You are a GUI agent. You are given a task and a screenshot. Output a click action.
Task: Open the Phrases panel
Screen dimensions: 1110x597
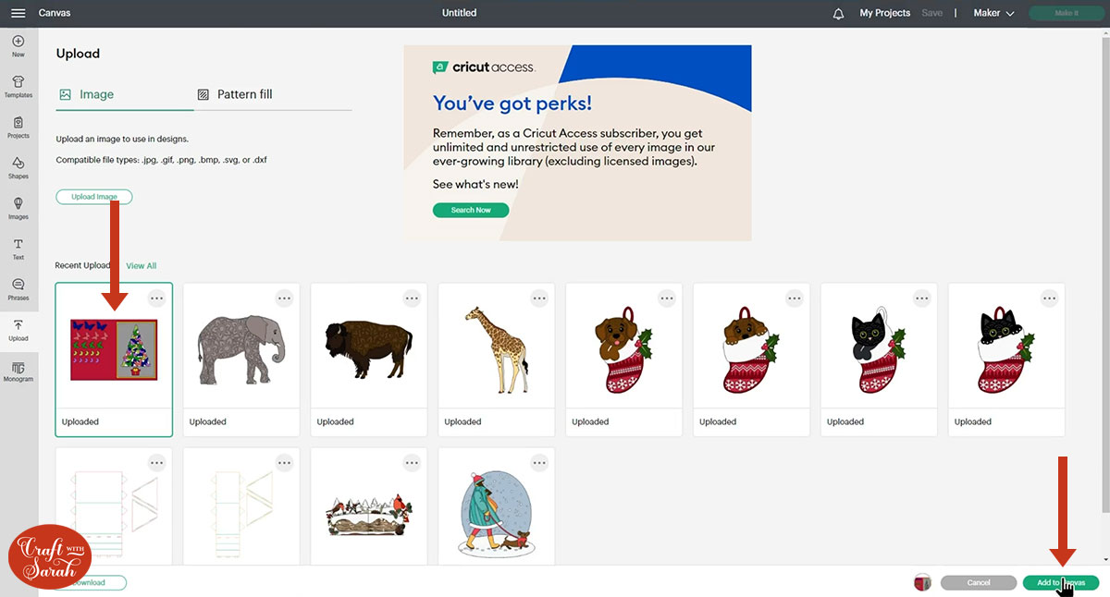coord(18,288)
